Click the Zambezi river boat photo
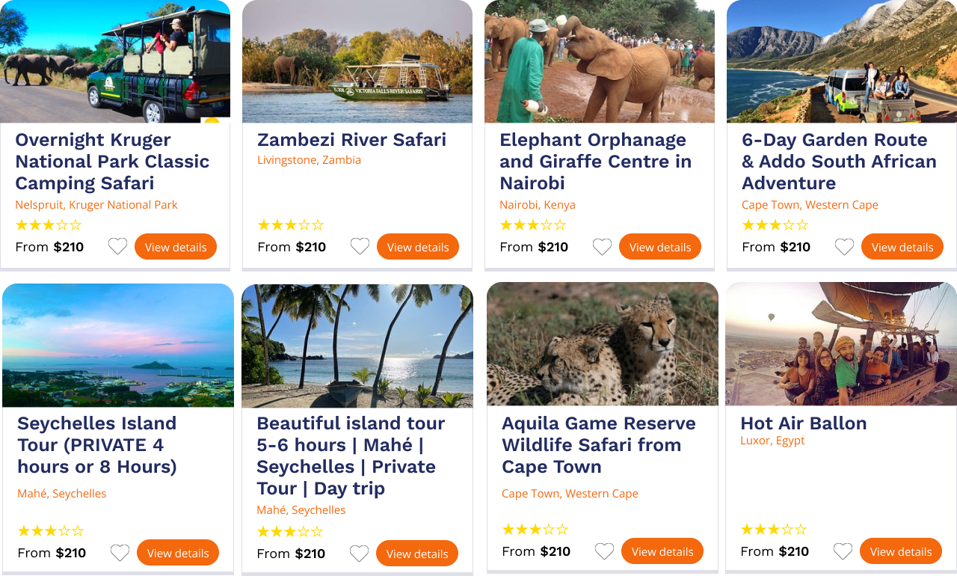 click(x=357, y=61)
